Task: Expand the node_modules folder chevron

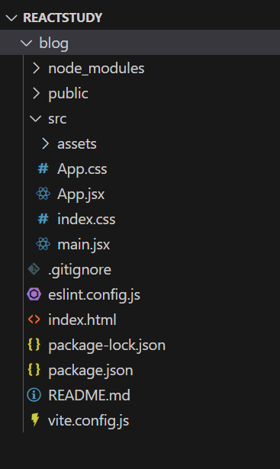Action: pos(36,68)
